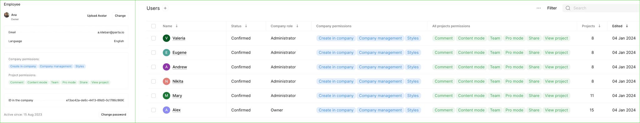The image size is (640, 123).
Task: Check the checkbox for Mary's row
Action: [153, 96]
